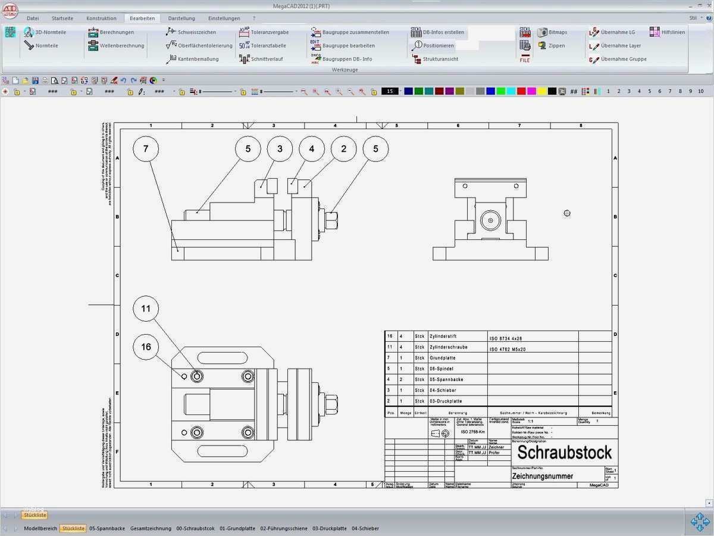
Task: Activate Übernahme Layer
Action: [x=619, y=45]
